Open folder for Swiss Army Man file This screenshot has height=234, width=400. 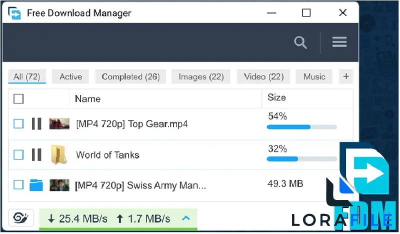point(36,185)
